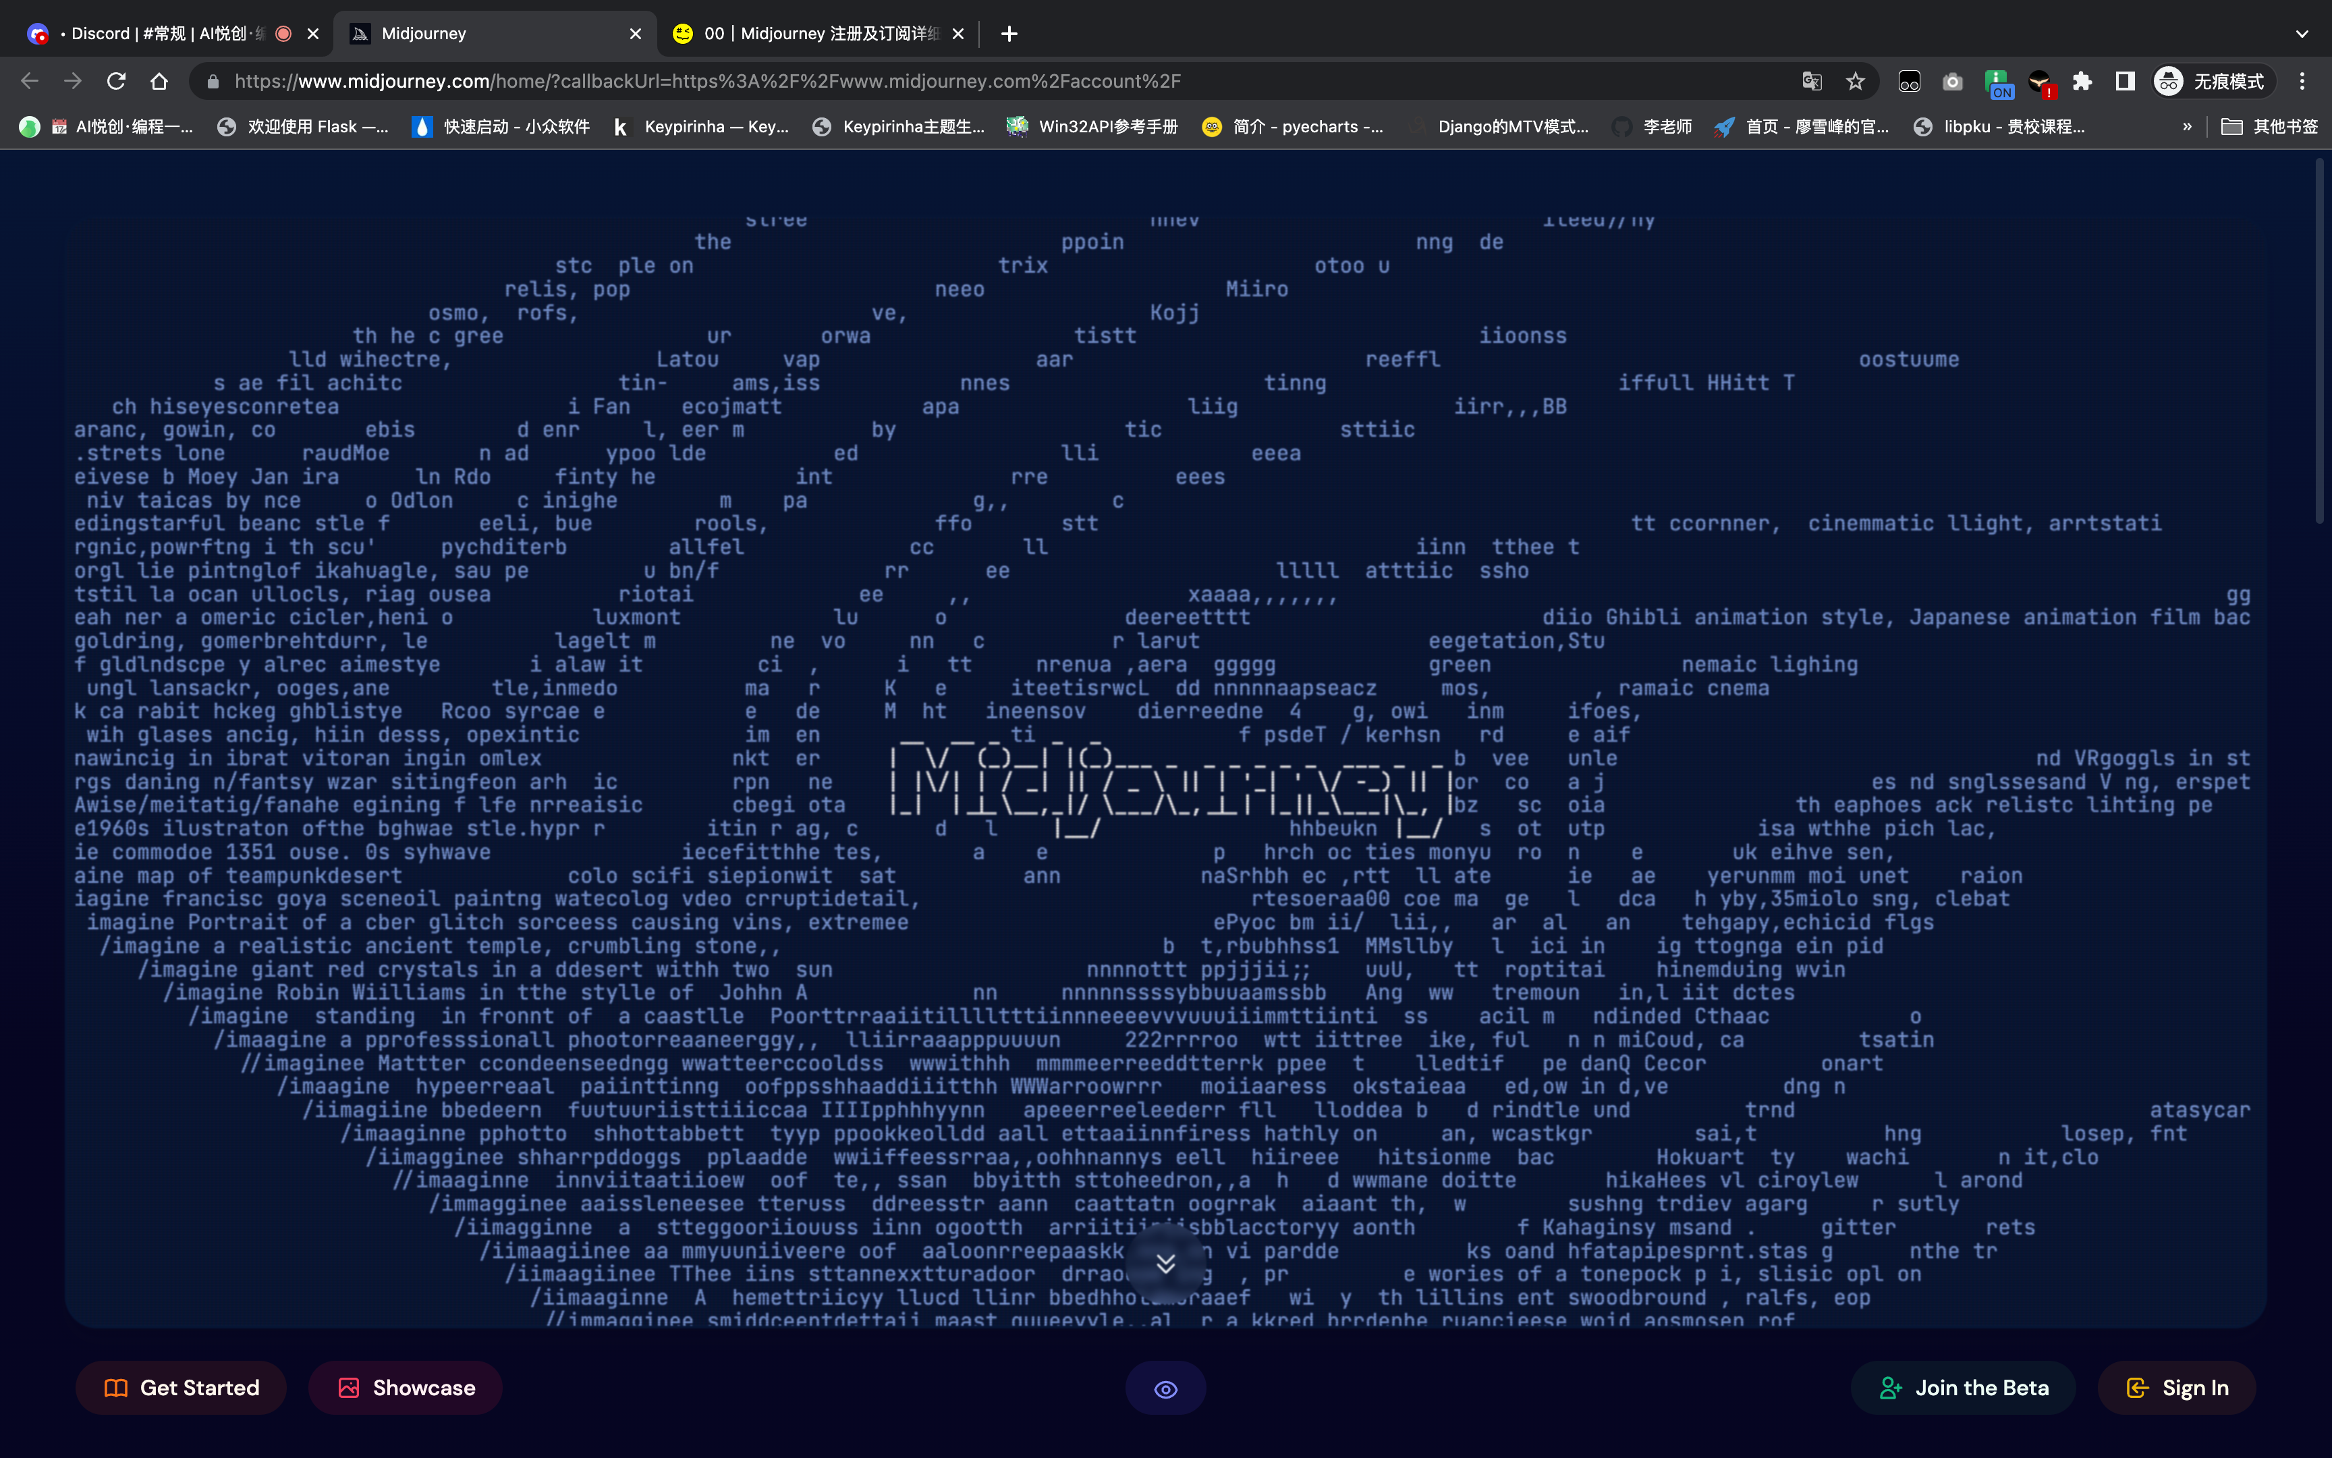The height and width of the screenshot is (1458, 2332).
Task: Open the Keypirinha — Key... bookmark
Action: click(x=700, y=126)
